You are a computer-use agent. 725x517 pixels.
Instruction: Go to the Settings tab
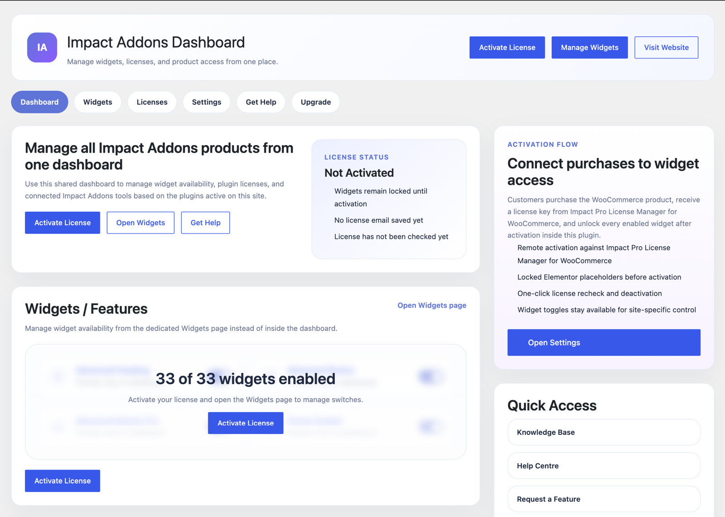[207, 102]
